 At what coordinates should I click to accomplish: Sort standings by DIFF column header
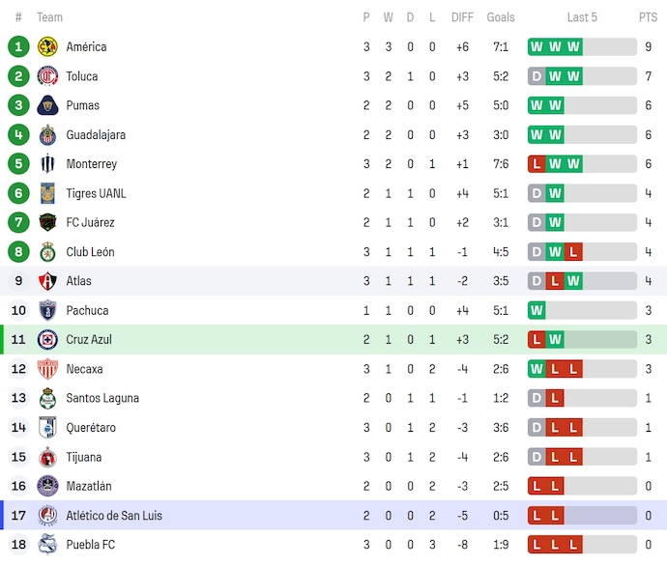[x=462, y=17]
